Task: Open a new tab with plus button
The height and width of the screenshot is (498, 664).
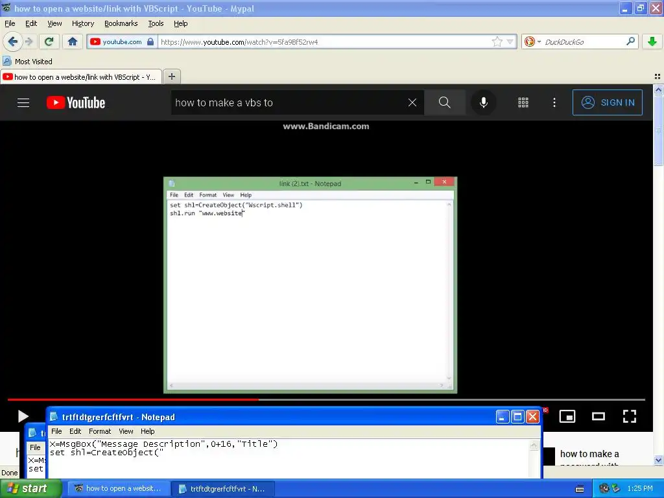Action: pos(171,77)
